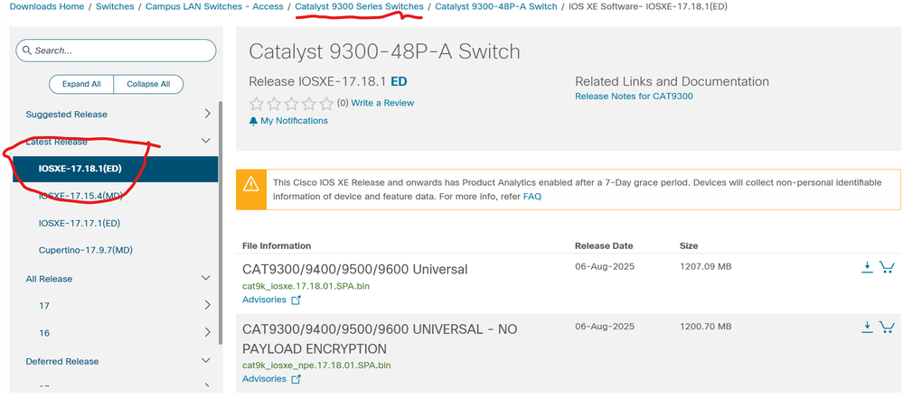Click into the Search input field
Screen dimensions: 903x397
pos(116,51)
